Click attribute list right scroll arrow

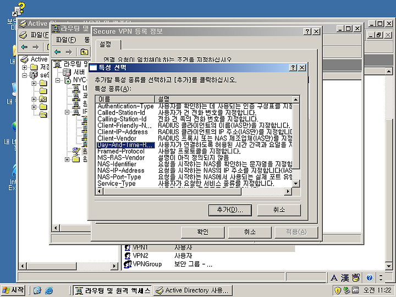(288, 191)
